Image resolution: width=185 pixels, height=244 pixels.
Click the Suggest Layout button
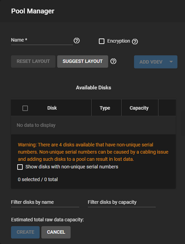pyautogui.click(x=82, y=61)
